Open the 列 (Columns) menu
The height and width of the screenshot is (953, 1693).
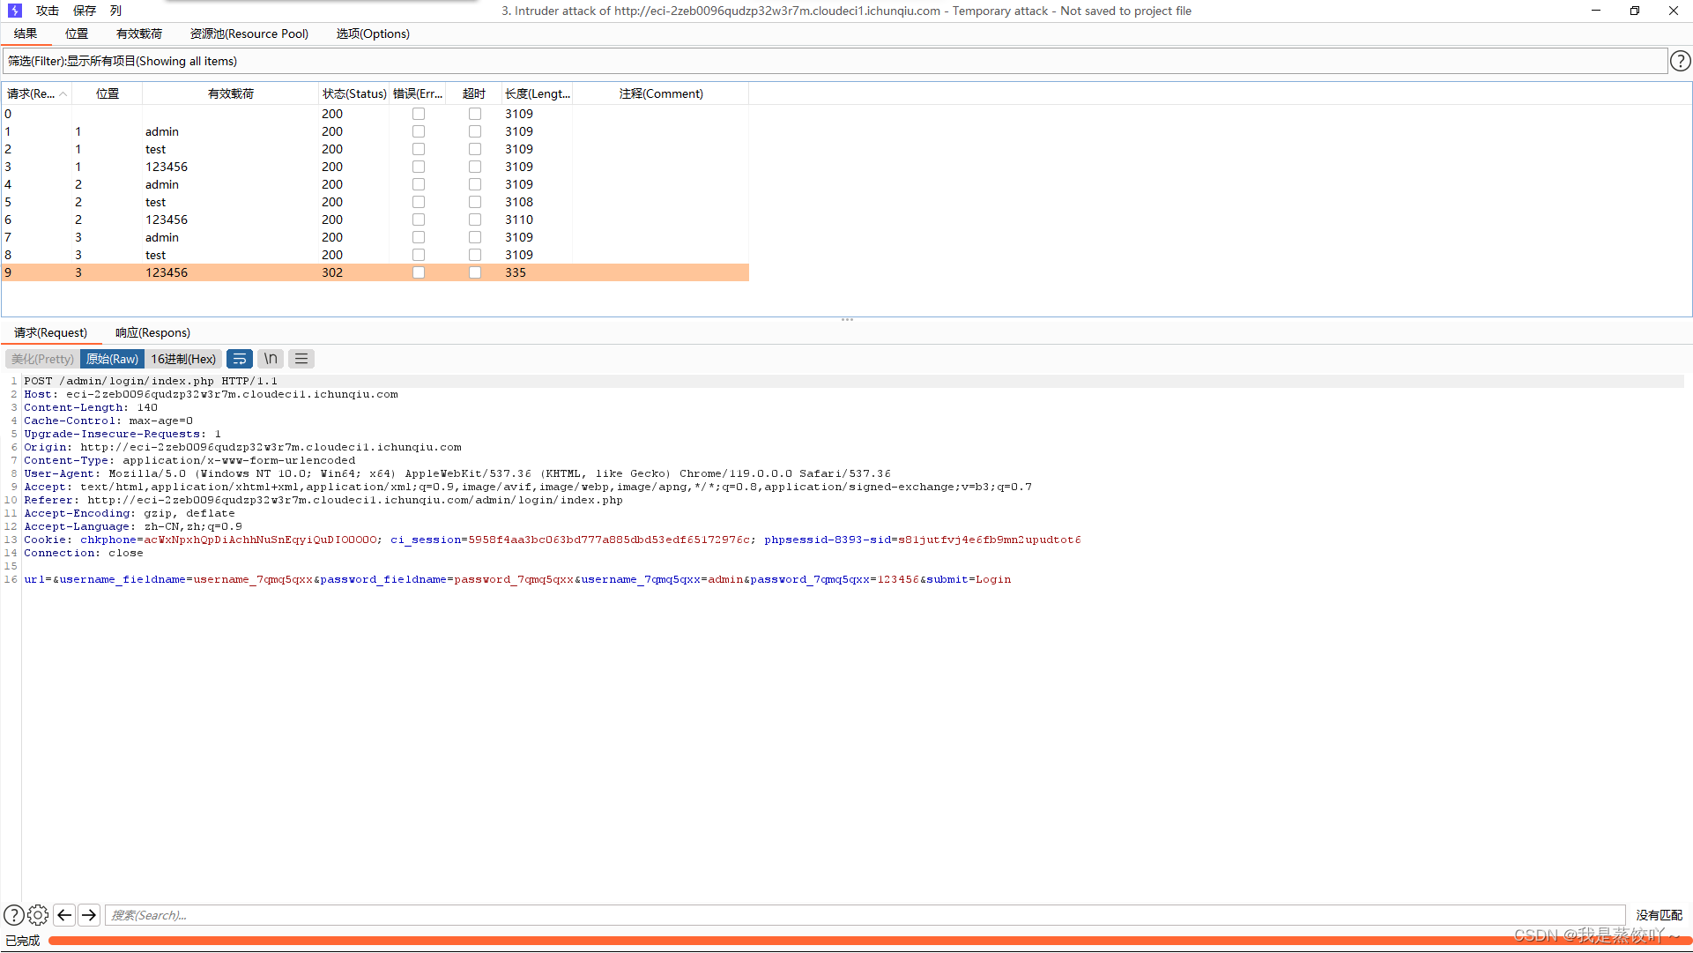pos(115,11)
